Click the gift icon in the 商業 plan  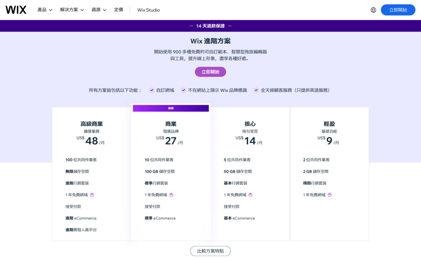(172, 195)
